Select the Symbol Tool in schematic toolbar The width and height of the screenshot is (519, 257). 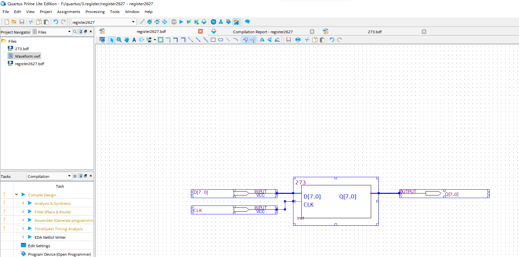point(141,40)
